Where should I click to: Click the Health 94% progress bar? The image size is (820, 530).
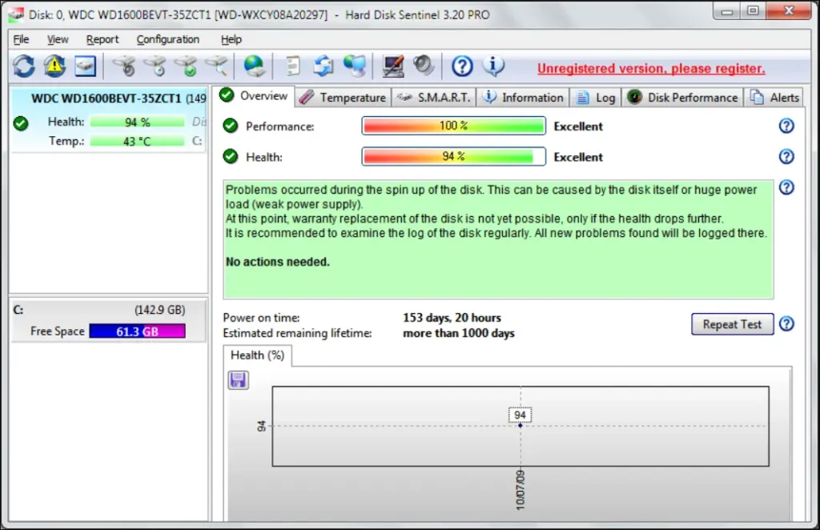coord(453,157)
